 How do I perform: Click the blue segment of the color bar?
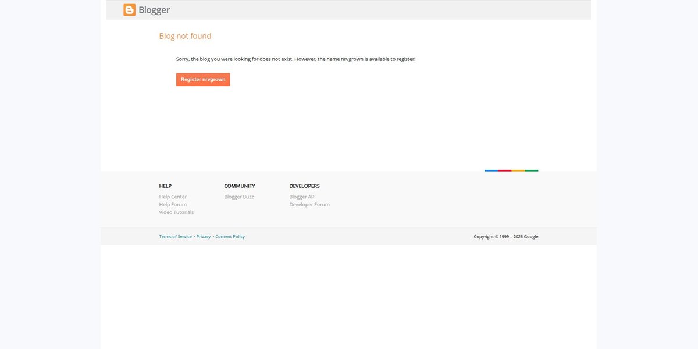tap(492, 170)
